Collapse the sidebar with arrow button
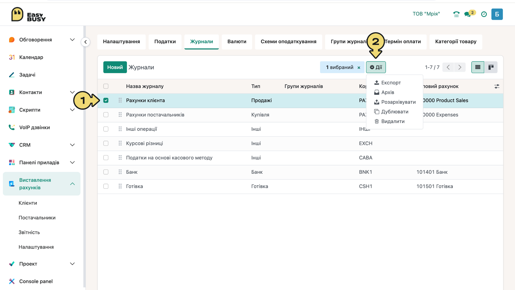Image resolution: width=515 pixels, height=290 pixels. coord(86,42)
